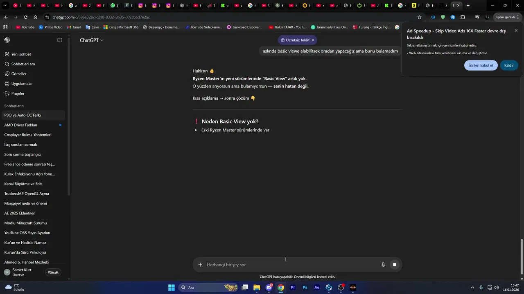Open Sohbetleri ara search
Image resolution: width=524 pixels, height=294 pixels.
point(34,64)
